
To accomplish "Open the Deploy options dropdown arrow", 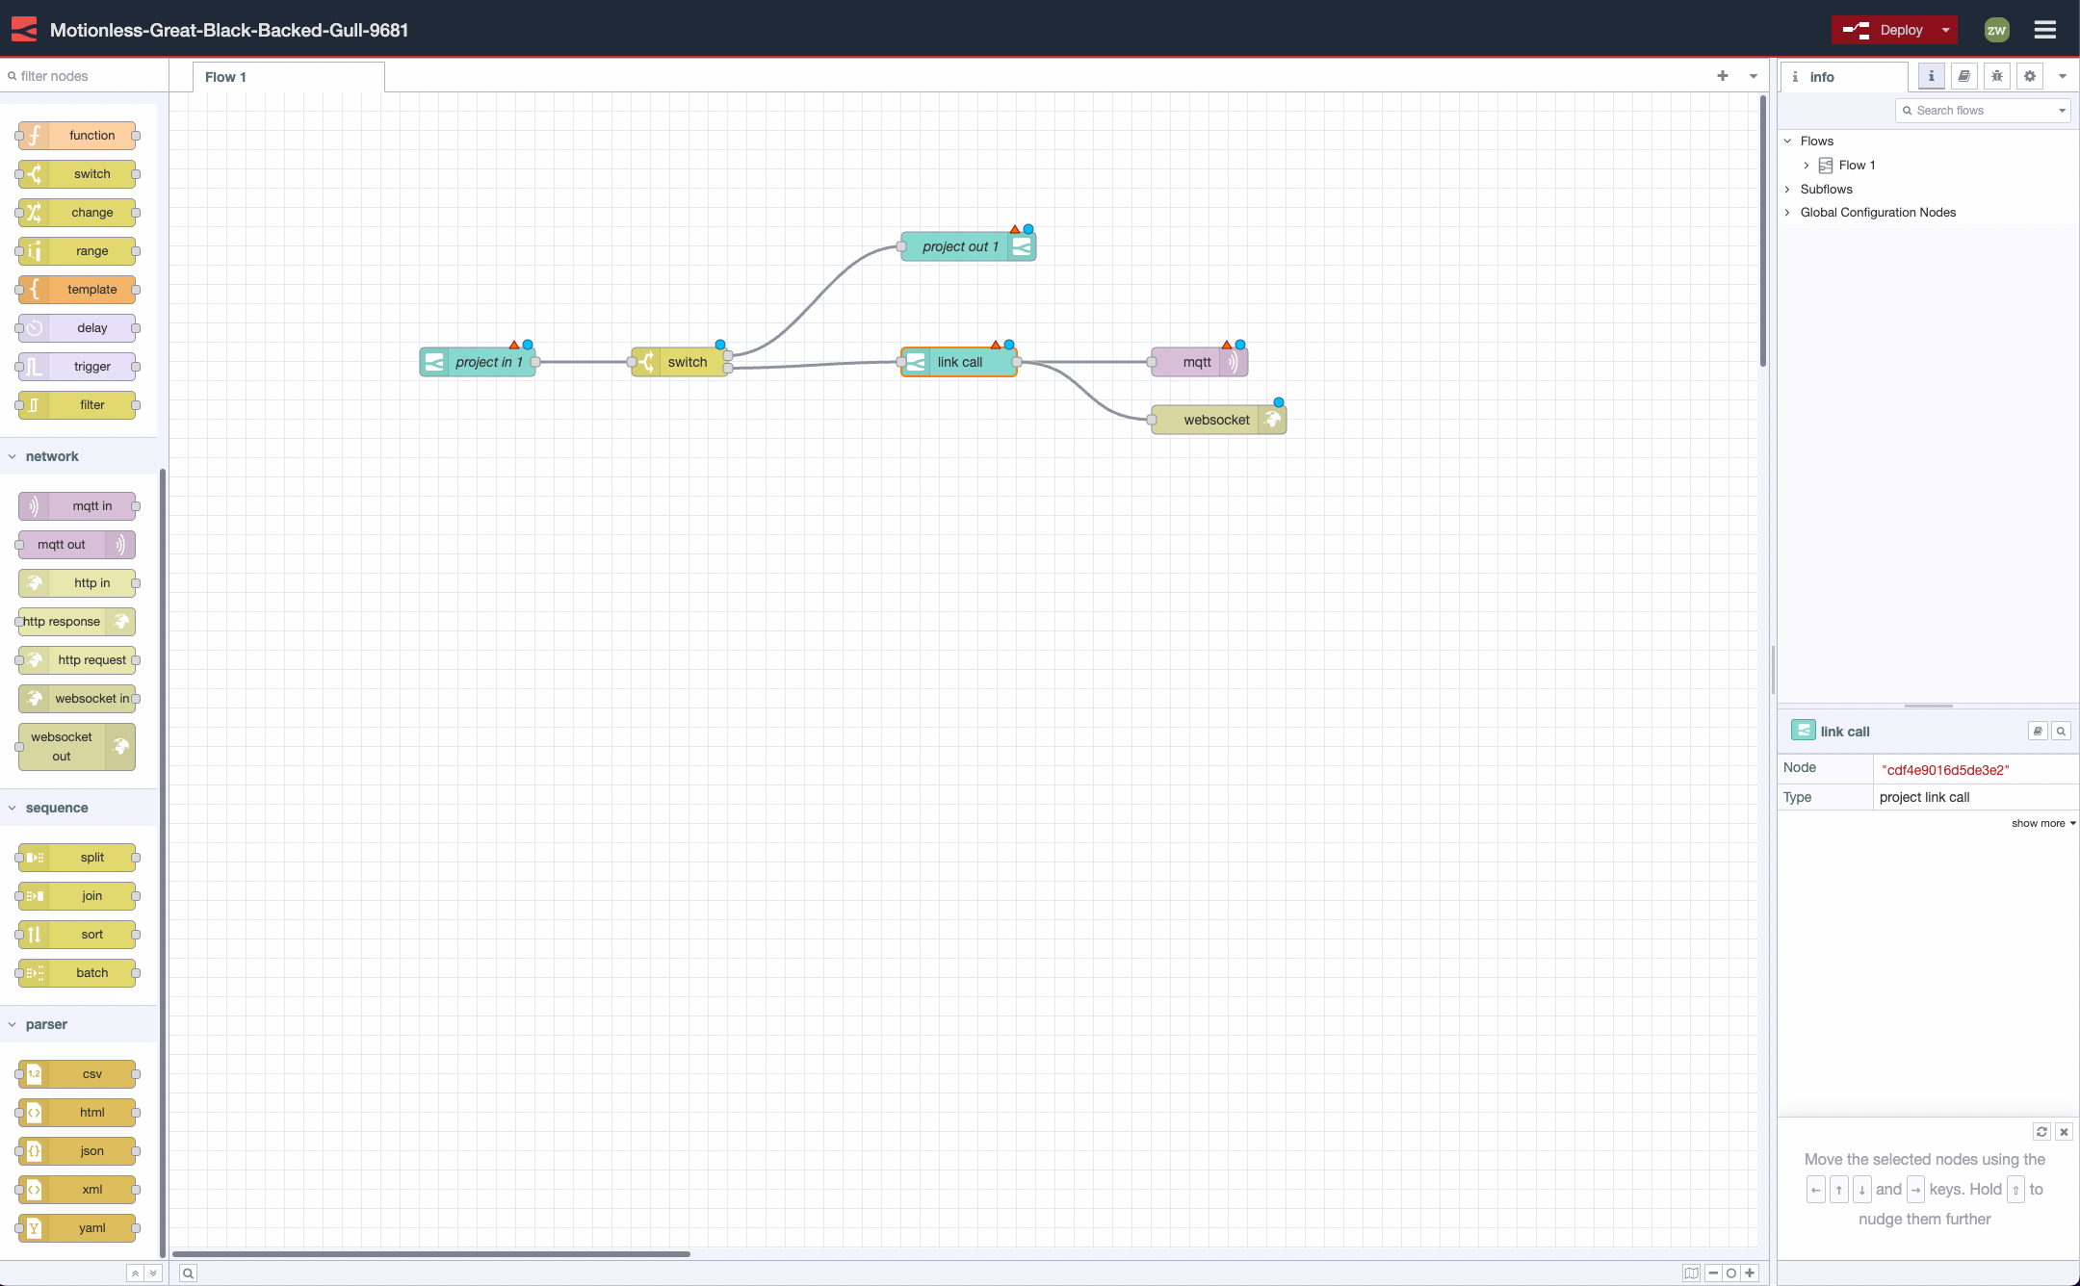I will pyautogui.click(x=1946, y=30).
